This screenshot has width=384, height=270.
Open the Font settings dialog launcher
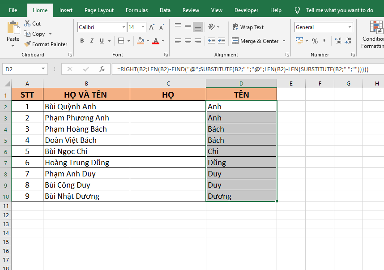166,55
